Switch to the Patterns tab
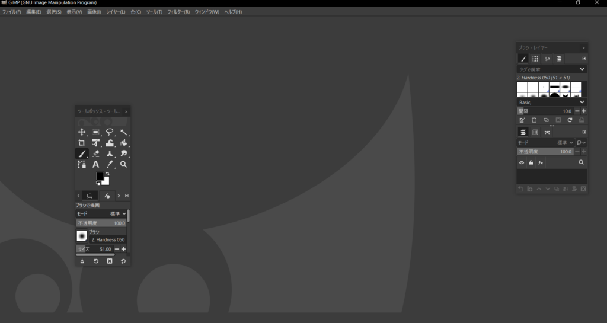The width and height of the screenshot is (607, 323). 535,59
